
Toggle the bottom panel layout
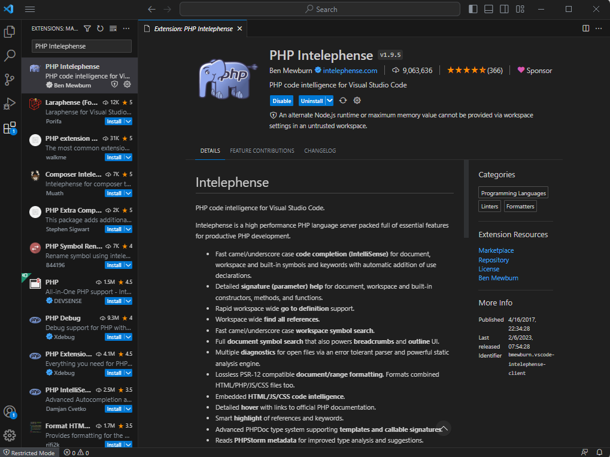click(489, 9)
